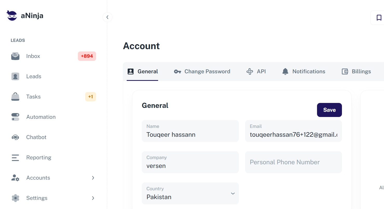Expand the Settings submenu arrow
Screen dimensions: 384x209
coord(93,198)
